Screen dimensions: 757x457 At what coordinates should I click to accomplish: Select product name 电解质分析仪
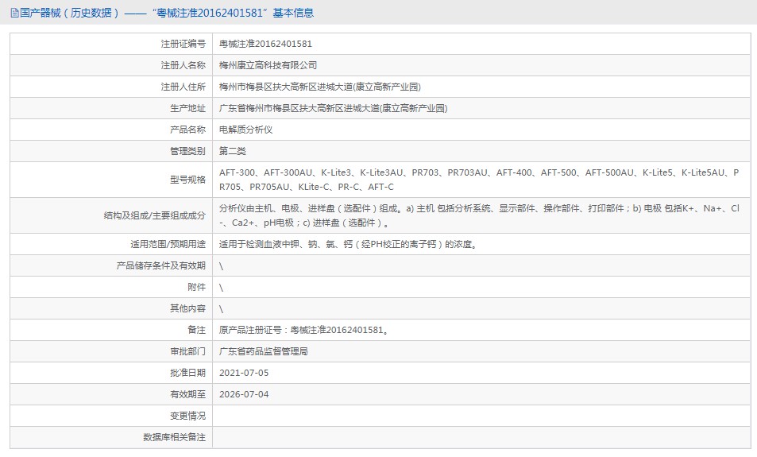[245, 130]
